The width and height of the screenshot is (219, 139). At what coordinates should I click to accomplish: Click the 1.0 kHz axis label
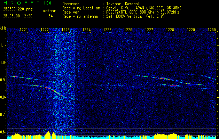coord(3,63)
